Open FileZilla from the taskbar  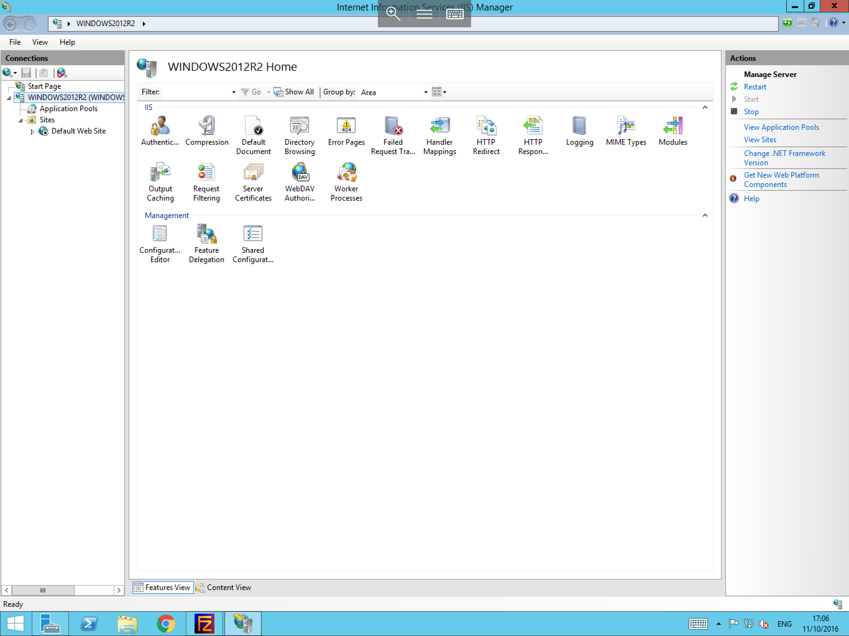pyautogui.click(x=204, y=624)
